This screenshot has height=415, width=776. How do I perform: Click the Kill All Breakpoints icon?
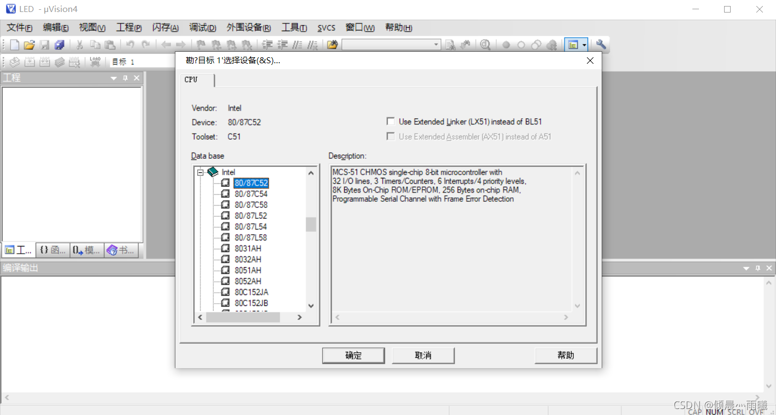pos(552,45)
